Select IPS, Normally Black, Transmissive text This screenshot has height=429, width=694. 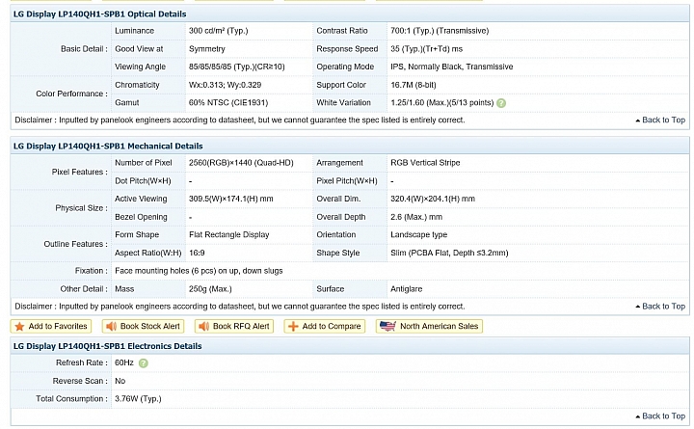(x=451, y=67)
